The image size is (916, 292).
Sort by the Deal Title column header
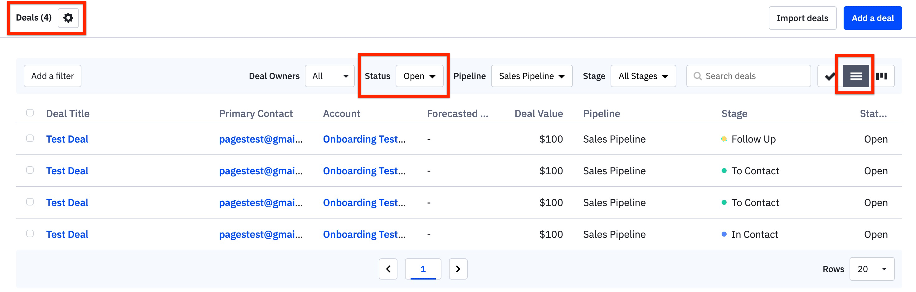click(x=68, y=114)
